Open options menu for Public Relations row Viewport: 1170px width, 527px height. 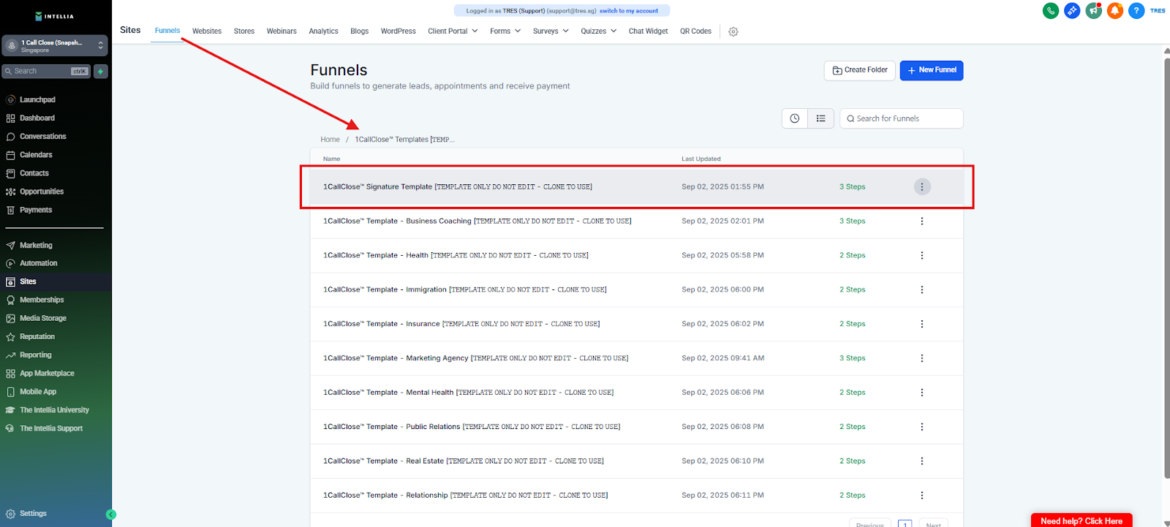[922, 427]
